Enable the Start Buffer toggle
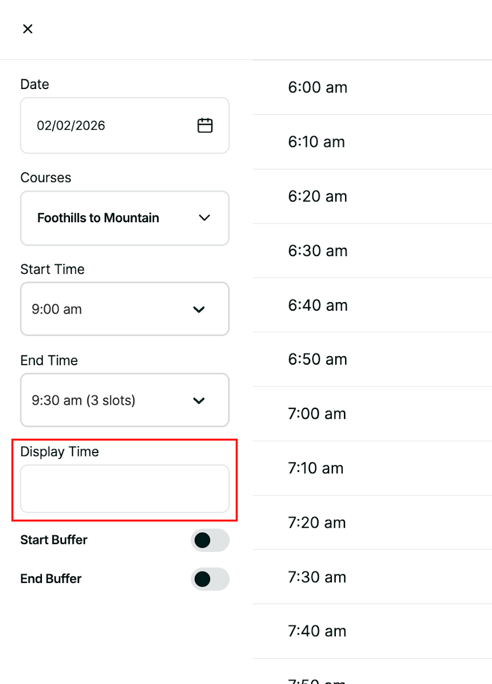 [210, 540]
